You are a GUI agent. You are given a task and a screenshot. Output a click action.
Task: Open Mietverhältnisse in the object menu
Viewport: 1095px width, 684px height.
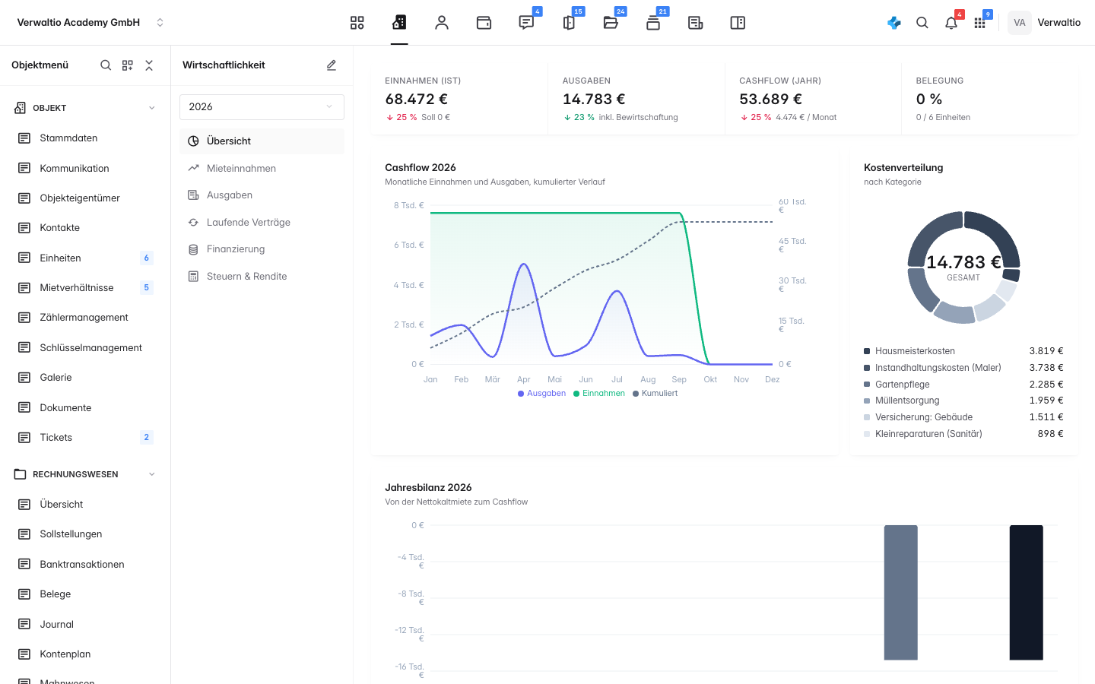pyautogui.click(x=85, y=288)
